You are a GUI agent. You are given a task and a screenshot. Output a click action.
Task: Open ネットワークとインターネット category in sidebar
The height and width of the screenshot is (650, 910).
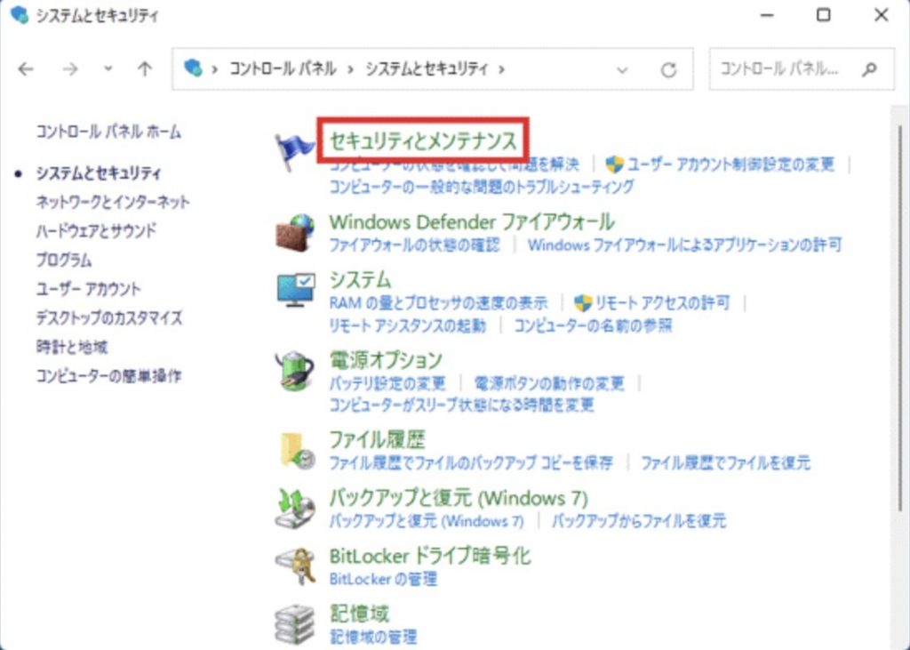click(x=113, y=202)
